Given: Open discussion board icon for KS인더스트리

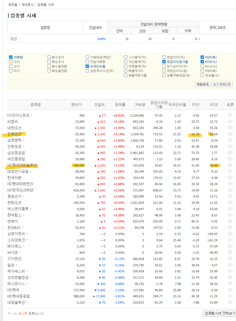Looking at the screenshot, I should tap(230, 115).
